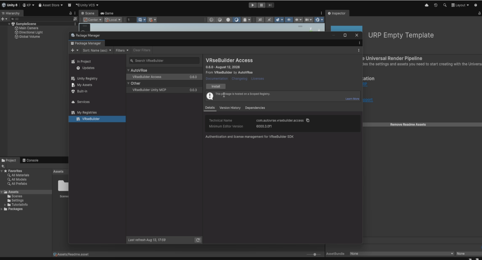Open the package Licenses link
This screenshot has width=482, height=260.
point(257,79)
